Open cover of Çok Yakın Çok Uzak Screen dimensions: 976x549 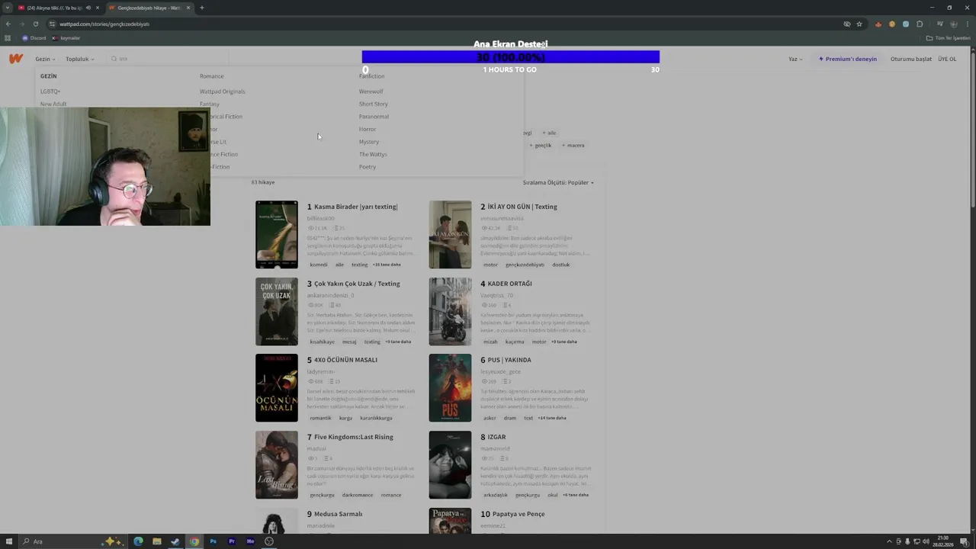pos(277,312)
